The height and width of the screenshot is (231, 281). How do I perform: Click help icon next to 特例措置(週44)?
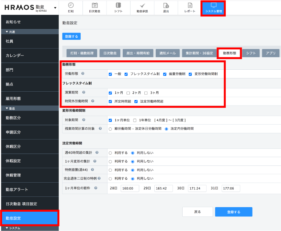93,170
